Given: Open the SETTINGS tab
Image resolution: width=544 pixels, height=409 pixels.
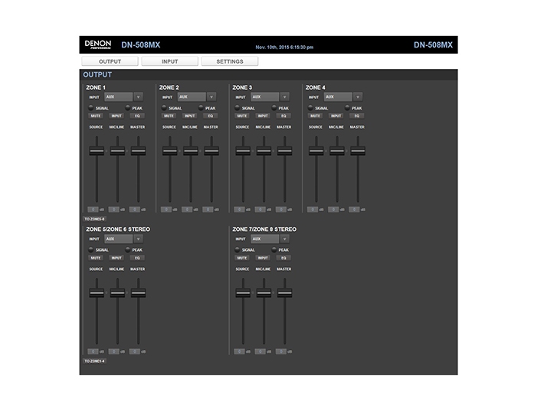Looking at the screenshot, I should tap(230, 61).
